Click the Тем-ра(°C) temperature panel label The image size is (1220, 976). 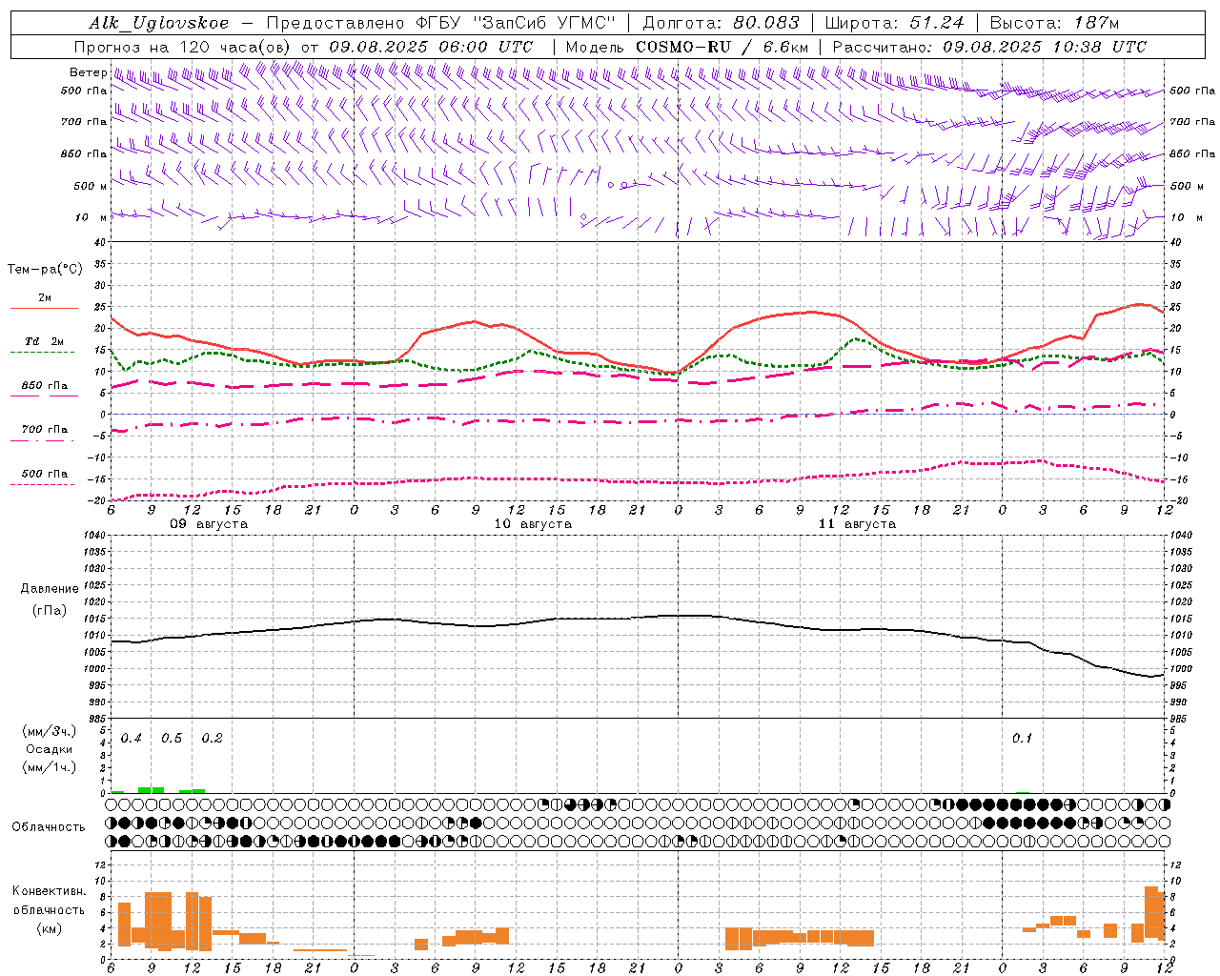45,270
